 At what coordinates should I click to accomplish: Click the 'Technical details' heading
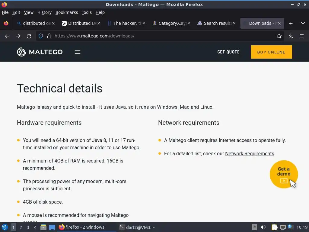coord(59,89)
